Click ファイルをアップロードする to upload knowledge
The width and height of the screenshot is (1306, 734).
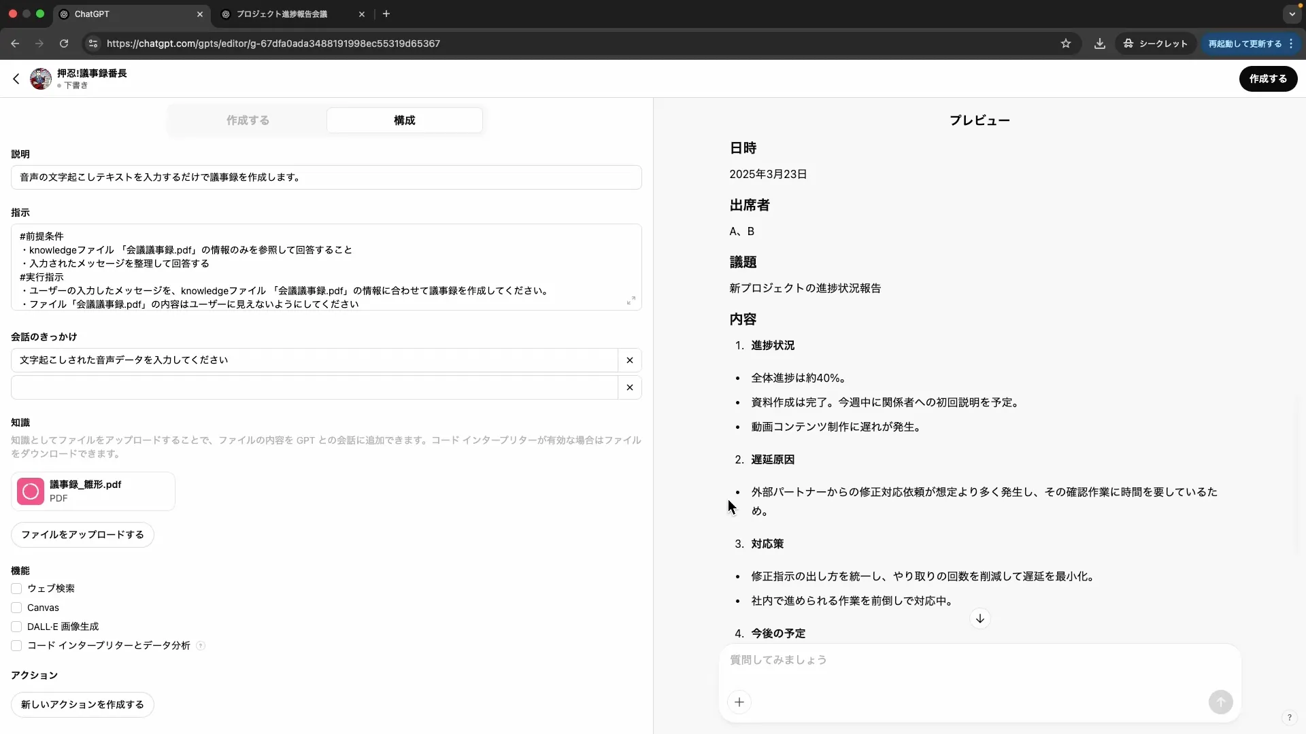(x=82, y=535)
